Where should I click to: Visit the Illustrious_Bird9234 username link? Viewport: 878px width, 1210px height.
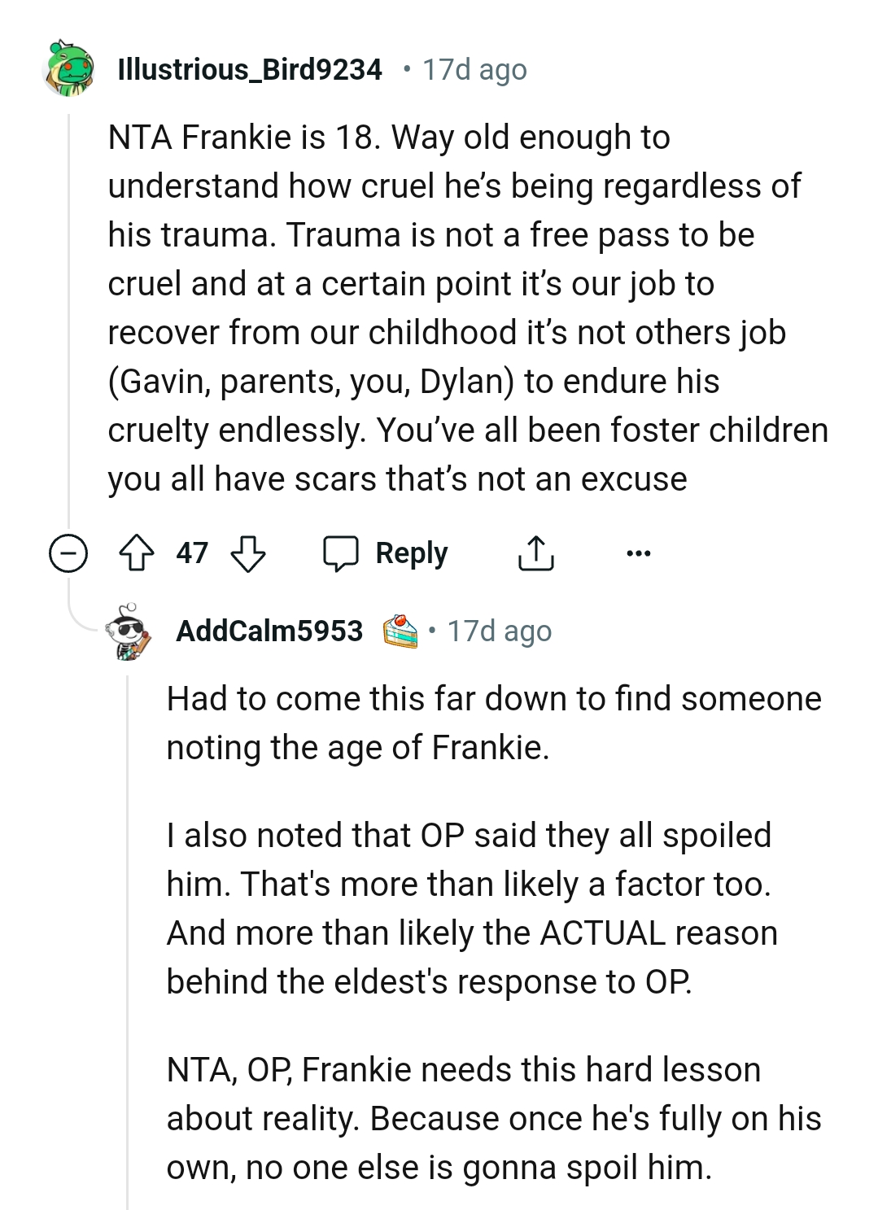[x=250, y=70]
